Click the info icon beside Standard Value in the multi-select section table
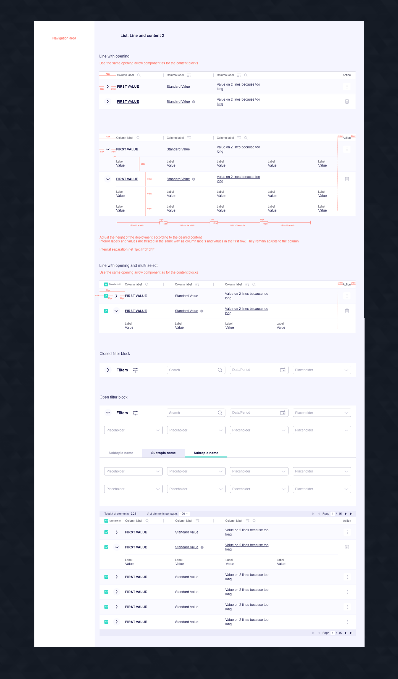This screenshot has height=679, width=398. pyautogui.click(x=202, y=311)
